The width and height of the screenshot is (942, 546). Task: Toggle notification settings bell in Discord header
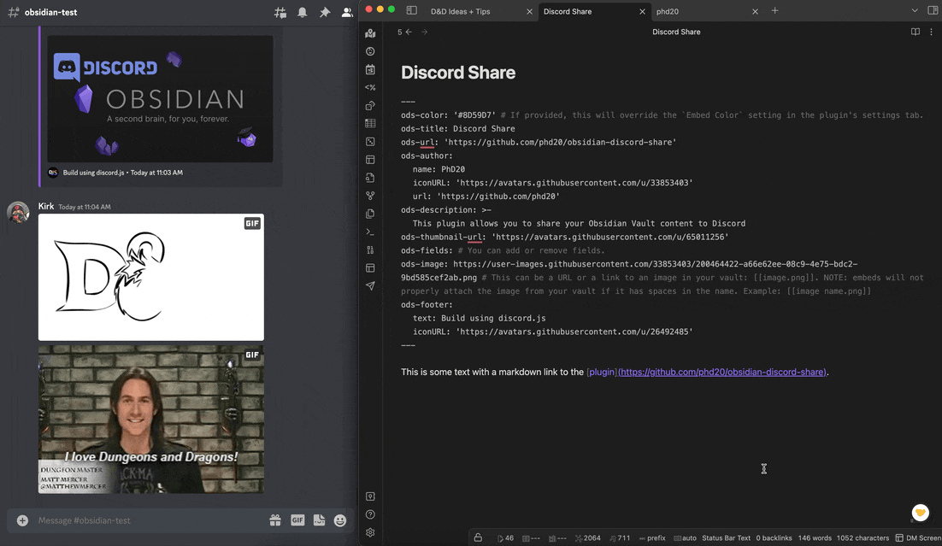[303, 12]
